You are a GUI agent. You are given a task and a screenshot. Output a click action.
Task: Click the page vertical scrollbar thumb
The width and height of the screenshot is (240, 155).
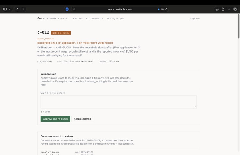click(239, 26)
